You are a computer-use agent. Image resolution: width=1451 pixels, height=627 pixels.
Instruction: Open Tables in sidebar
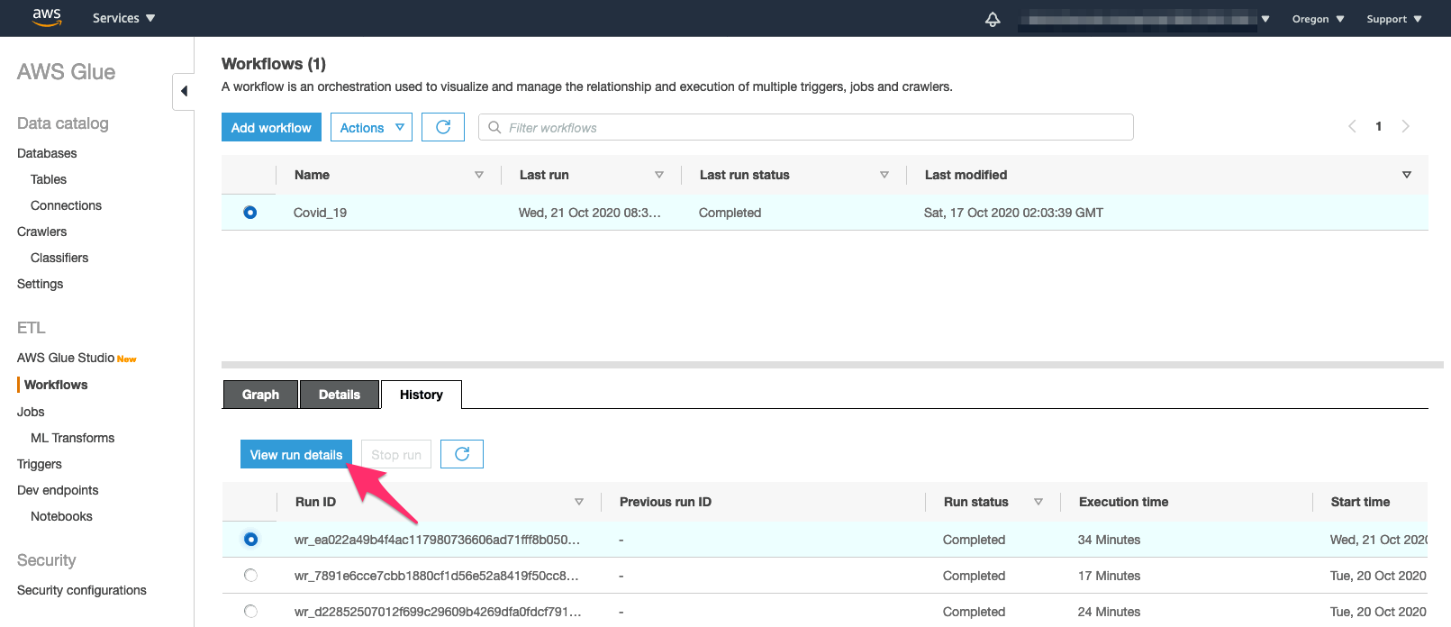coord(49,179)
